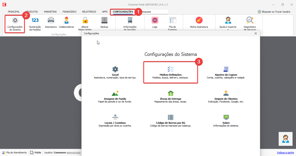Open the Colaboradores icon
The width and height of the screenshot is (296, 156).
[x=66, y=21]
